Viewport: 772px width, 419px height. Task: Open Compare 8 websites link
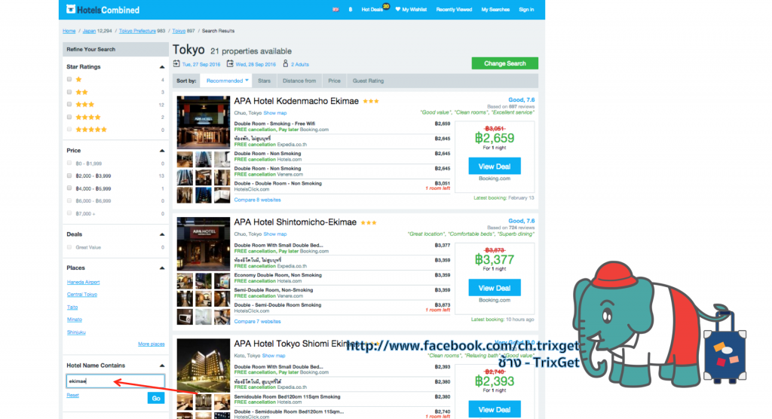258,200
